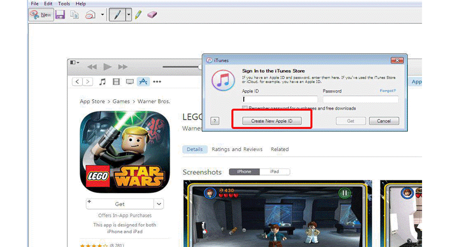The width and height of the screenshot is (449, 247).
Task: Select iPhone screenshots toggle
Action: pos(244,172)
